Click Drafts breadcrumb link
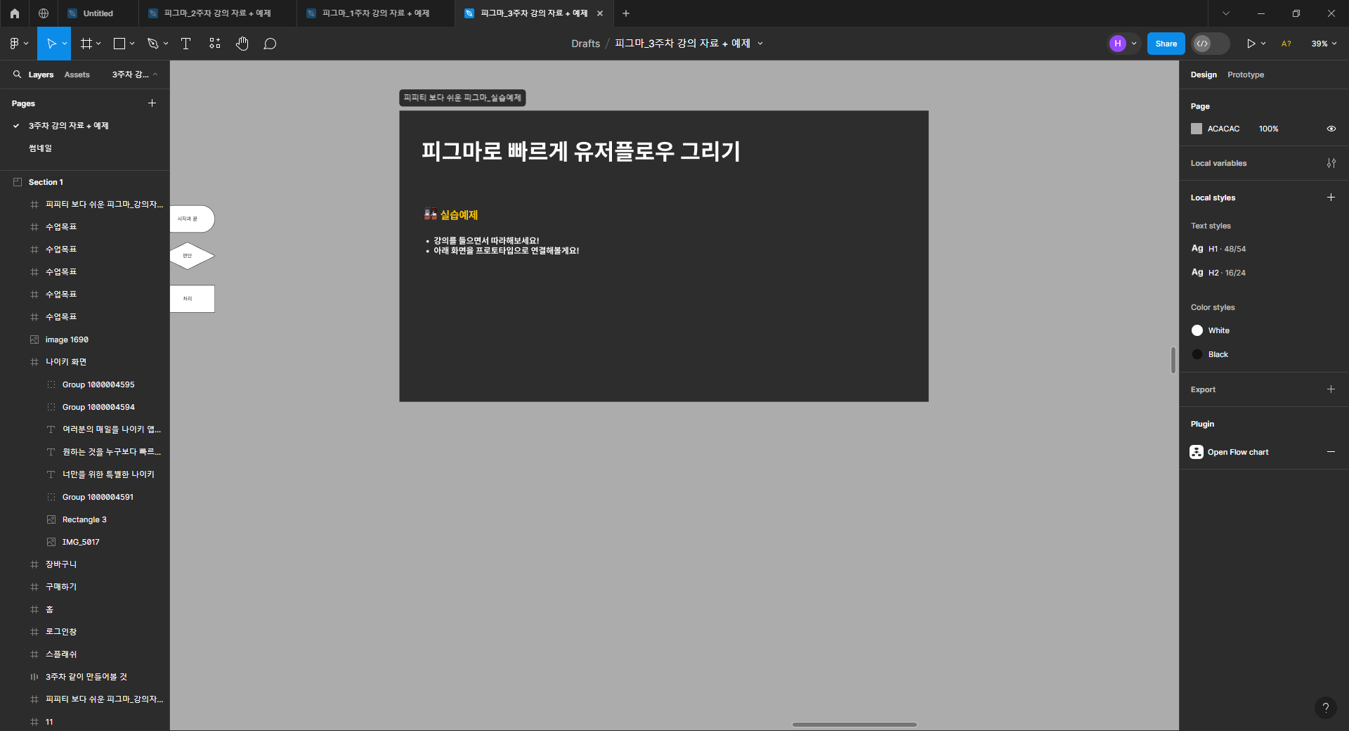This screenshot has height=731, width=1349. [585, 44]
